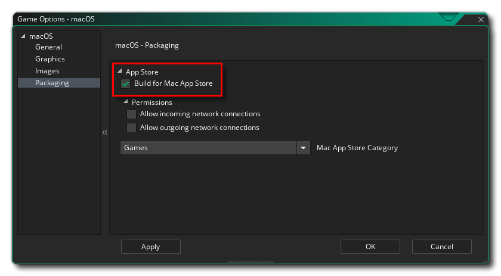The height and width of the screenshot is (276, 501).
Task: Click the Games category combo box field
Action: 208,148
